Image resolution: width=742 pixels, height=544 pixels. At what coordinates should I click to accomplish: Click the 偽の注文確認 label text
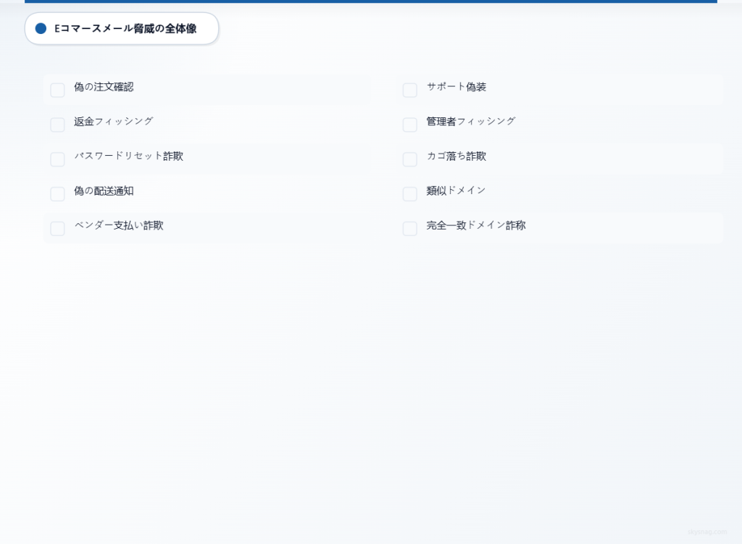click(104, 87)
